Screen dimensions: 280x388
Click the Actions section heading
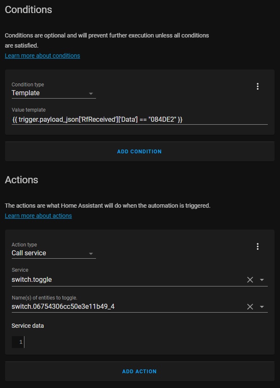point(21,180)
